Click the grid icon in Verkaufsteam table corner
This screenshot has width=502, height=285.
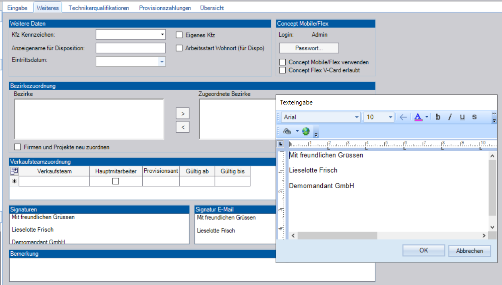(x=14, y=171)
